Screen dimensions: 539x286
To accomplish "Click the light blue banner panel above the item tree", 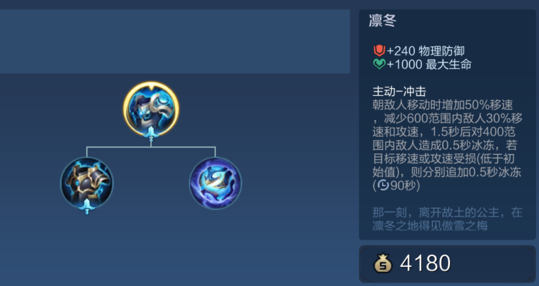I will (x=175, y=41).
